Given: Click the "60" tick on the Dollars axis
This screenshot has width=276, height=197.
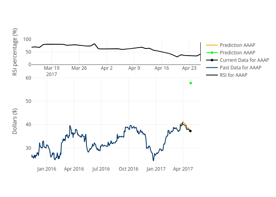Looking at the screenshot, I should point(28,78).
